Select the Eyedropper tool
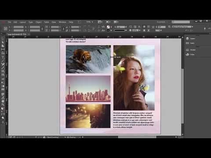The width and height of the screenshot is (211, 158). [3, 97]
